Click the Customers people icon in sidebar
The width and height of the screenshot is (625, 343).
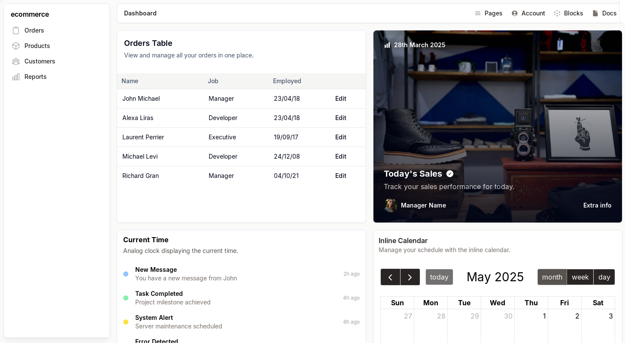[x=16, y=61]
